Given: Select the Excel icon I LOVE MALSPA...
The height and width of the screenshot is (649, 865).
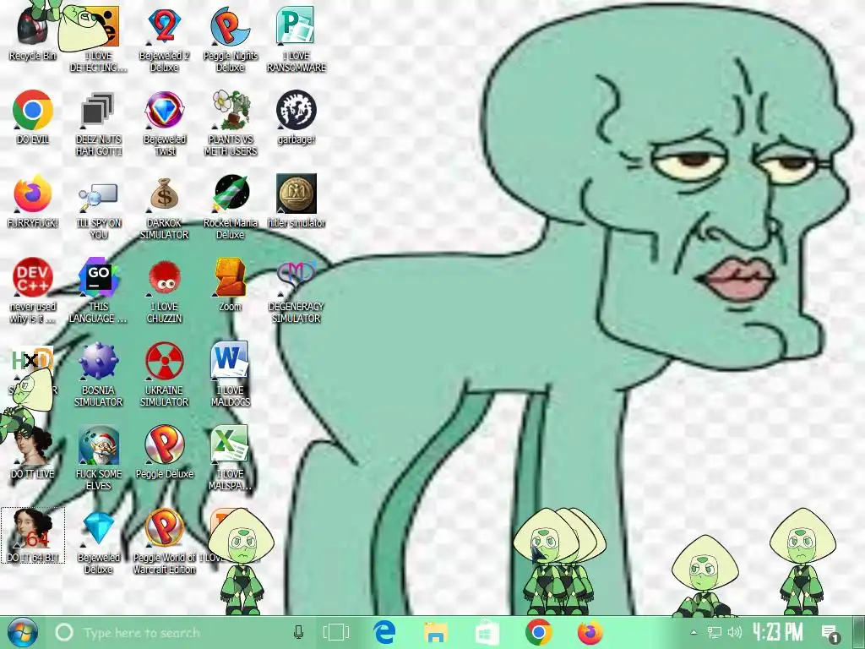Looking at the screenshot, I should [x=230, y=458].
